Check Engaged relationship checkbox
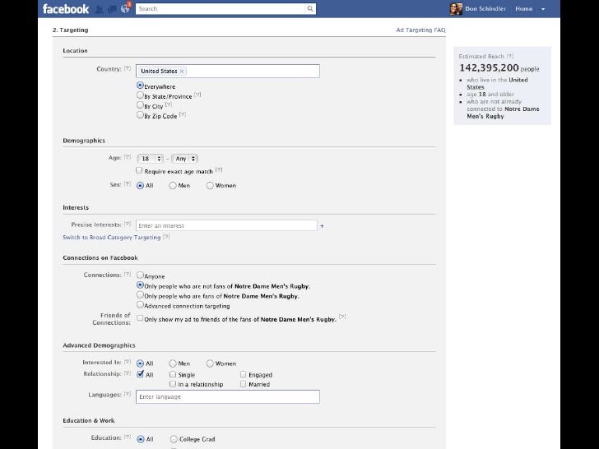Image resolution: width=599 pixels, height=449 pixels. pos(243,374)
